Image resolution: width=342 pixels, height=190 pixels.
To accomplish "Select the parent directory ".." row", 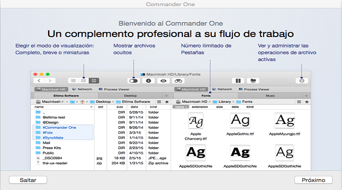I will [x=102, y=113].
